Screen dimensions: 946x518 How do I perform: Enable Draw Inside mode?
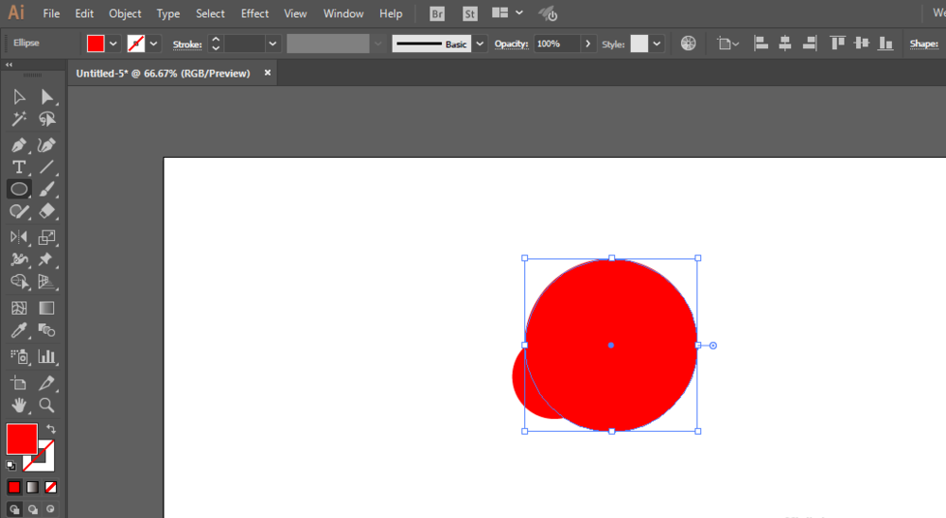(x=51, y=509)
